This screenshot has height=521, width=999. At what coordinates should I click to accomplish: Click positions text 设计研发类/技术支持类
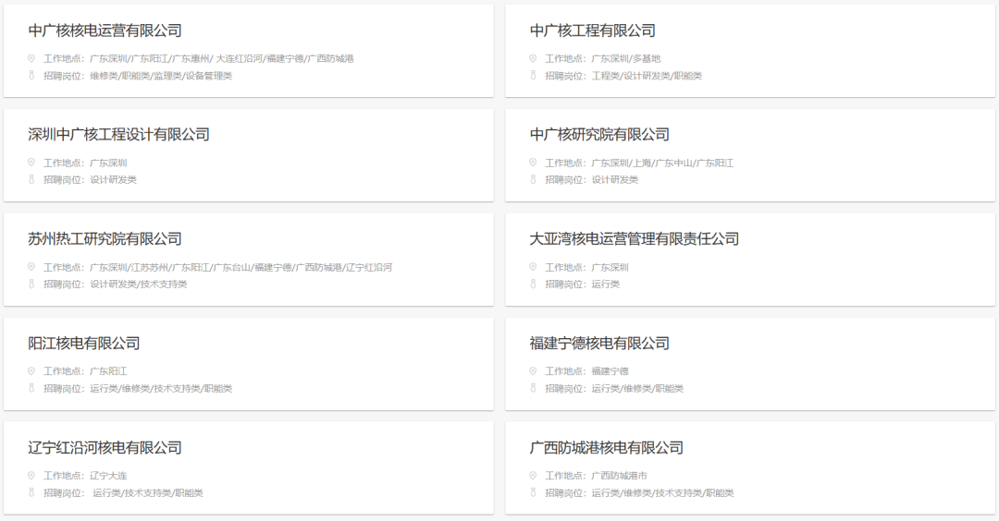(139, 285)
